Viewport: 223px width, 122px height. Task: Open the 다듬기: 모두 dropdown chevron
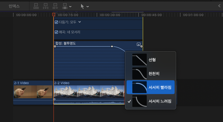pos(80,22)
